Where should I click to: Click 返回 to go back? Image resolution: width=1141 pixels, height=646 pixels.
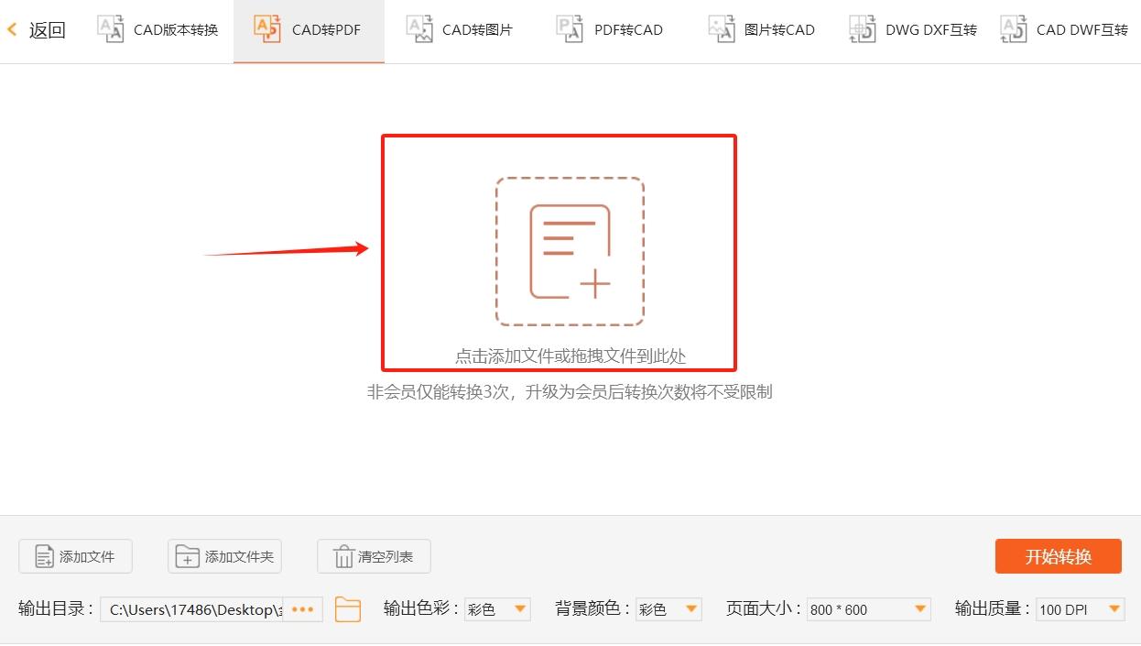tap(38, 28)
